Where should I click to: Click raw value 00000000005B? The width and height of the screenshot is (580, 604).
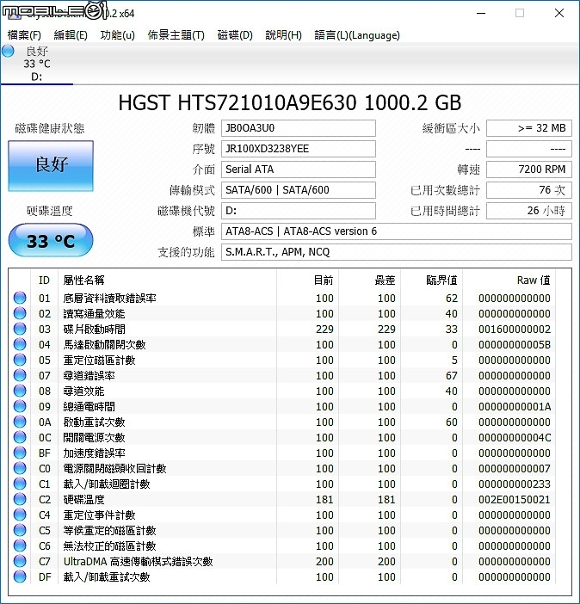[515, 344]
